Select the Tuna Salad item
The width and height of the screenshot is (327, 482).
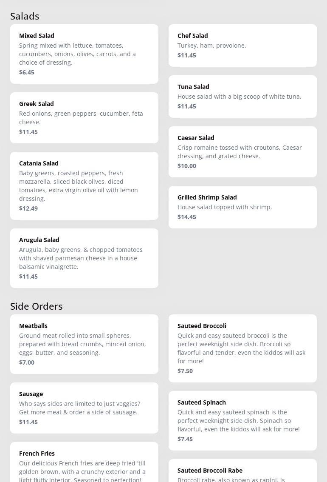tap(242, 96)
